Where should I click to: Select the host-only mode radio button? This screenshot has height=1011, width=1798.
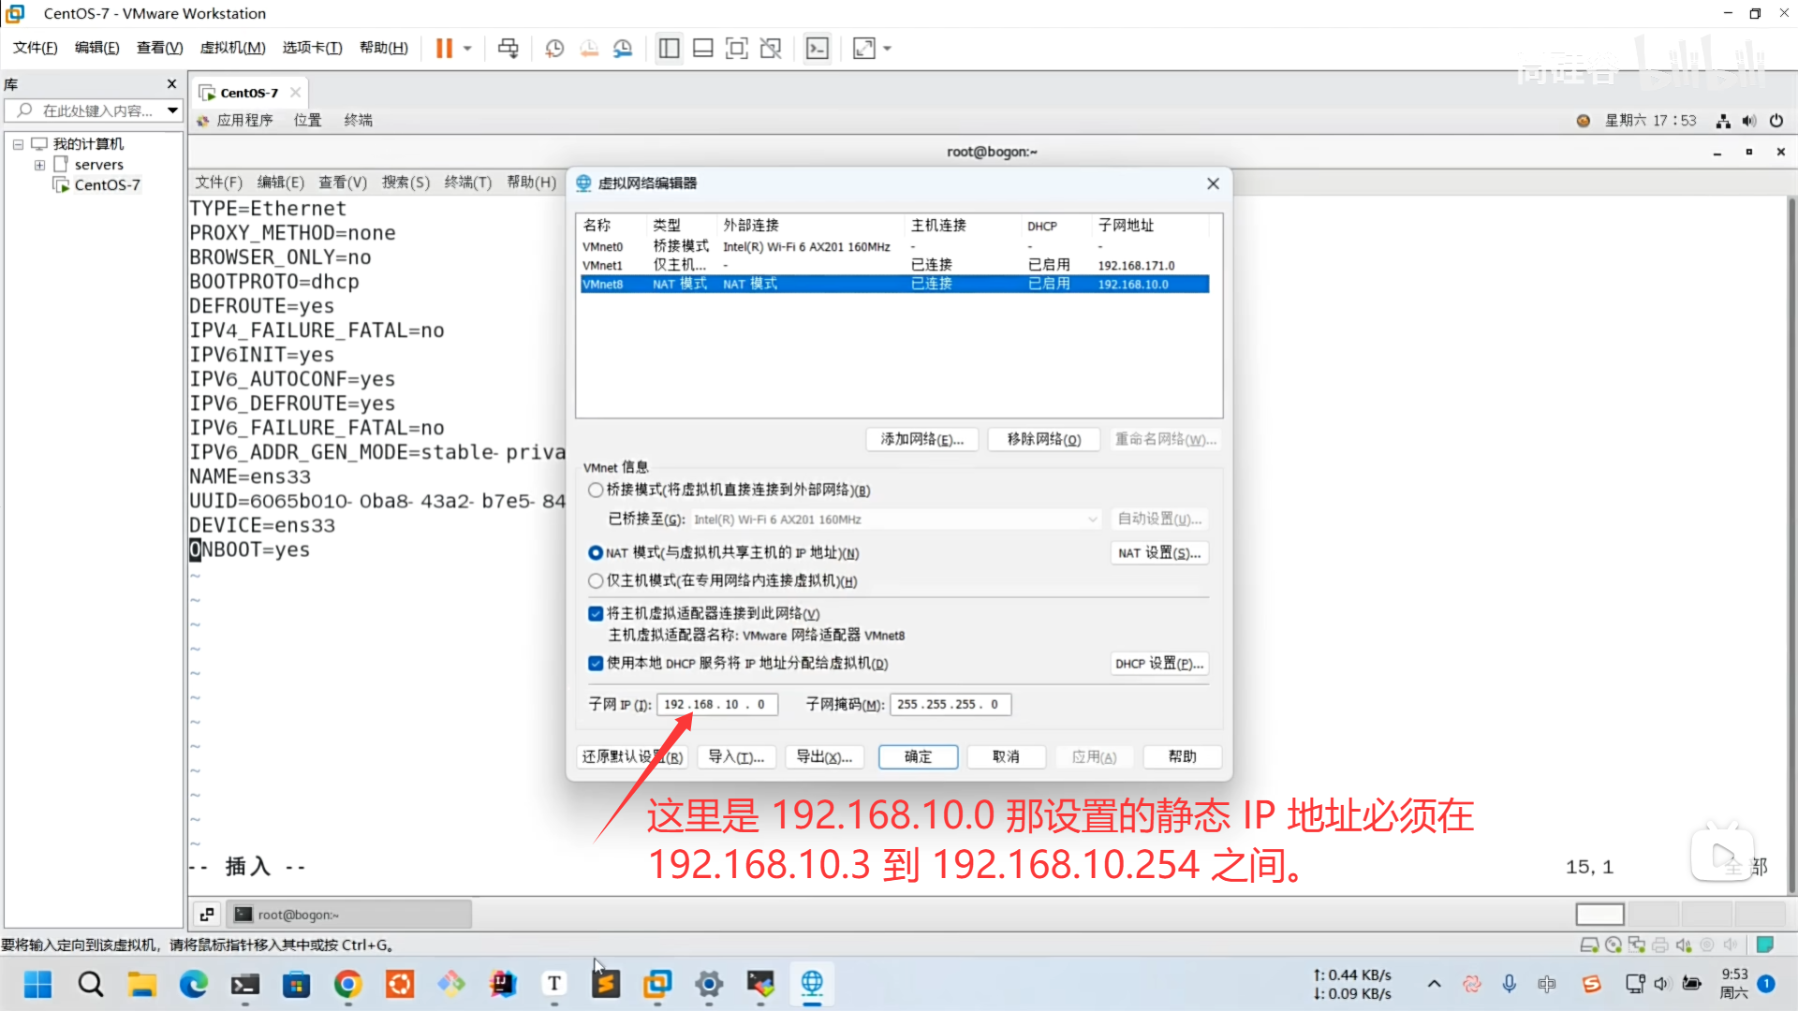596,580
